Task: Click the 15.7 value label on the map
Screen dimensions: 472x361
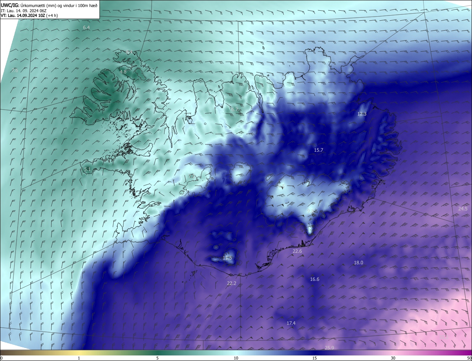Action: click(x=318, y=150)
